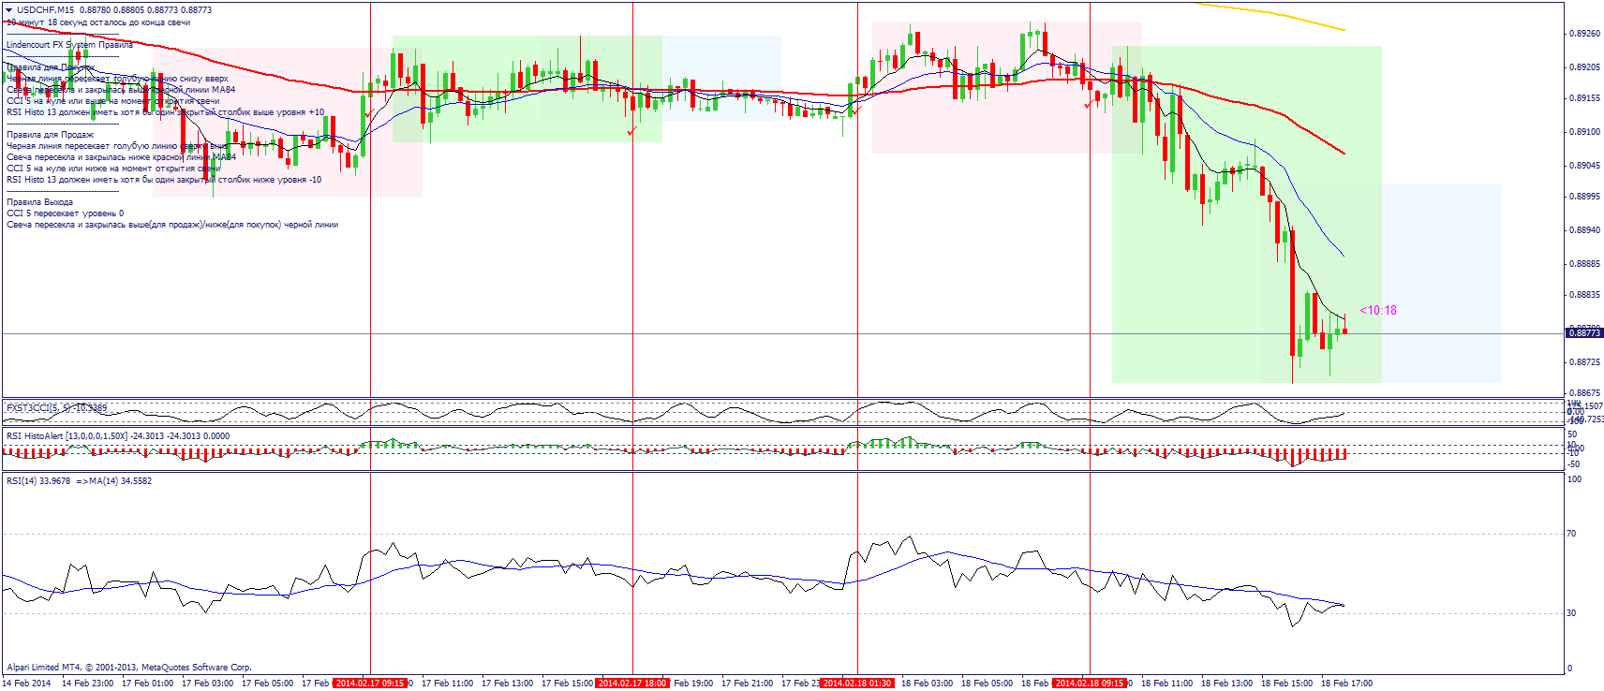Screen dimensions: 1604x691
Task: Click the RSI level 70 scale label
Action: coord(1572,534)
